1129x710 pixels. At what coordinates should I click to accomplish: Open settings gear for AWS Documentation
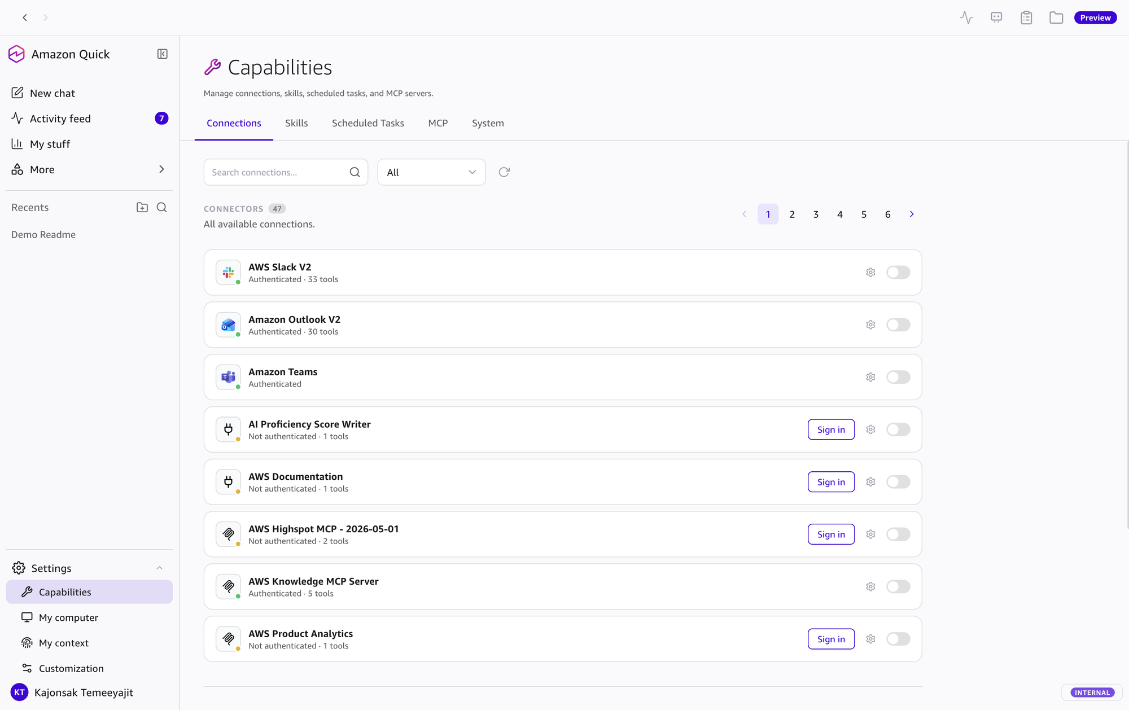870,482
